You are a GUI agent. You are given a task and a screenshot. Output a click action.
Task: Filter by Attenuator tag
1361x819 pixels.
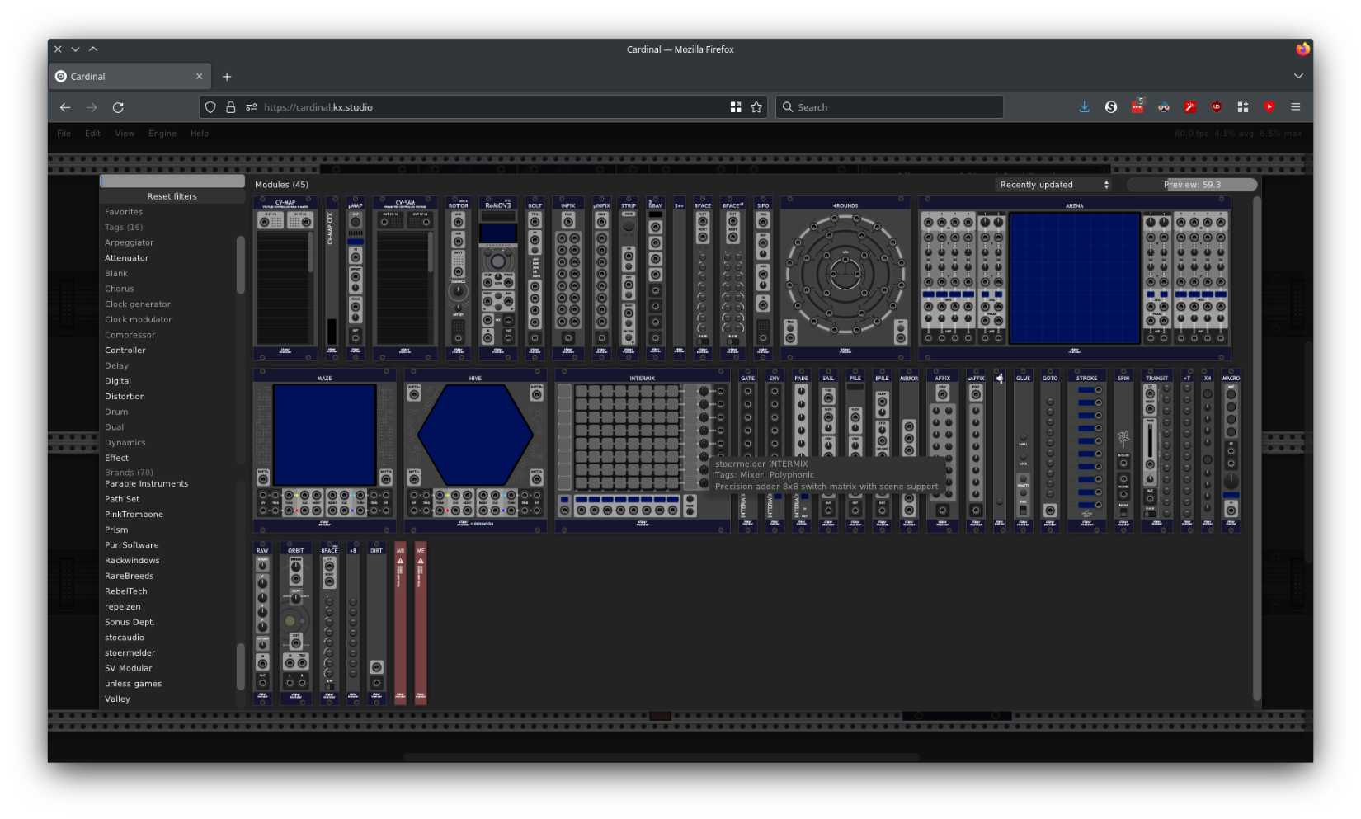(x=127, y=258)
